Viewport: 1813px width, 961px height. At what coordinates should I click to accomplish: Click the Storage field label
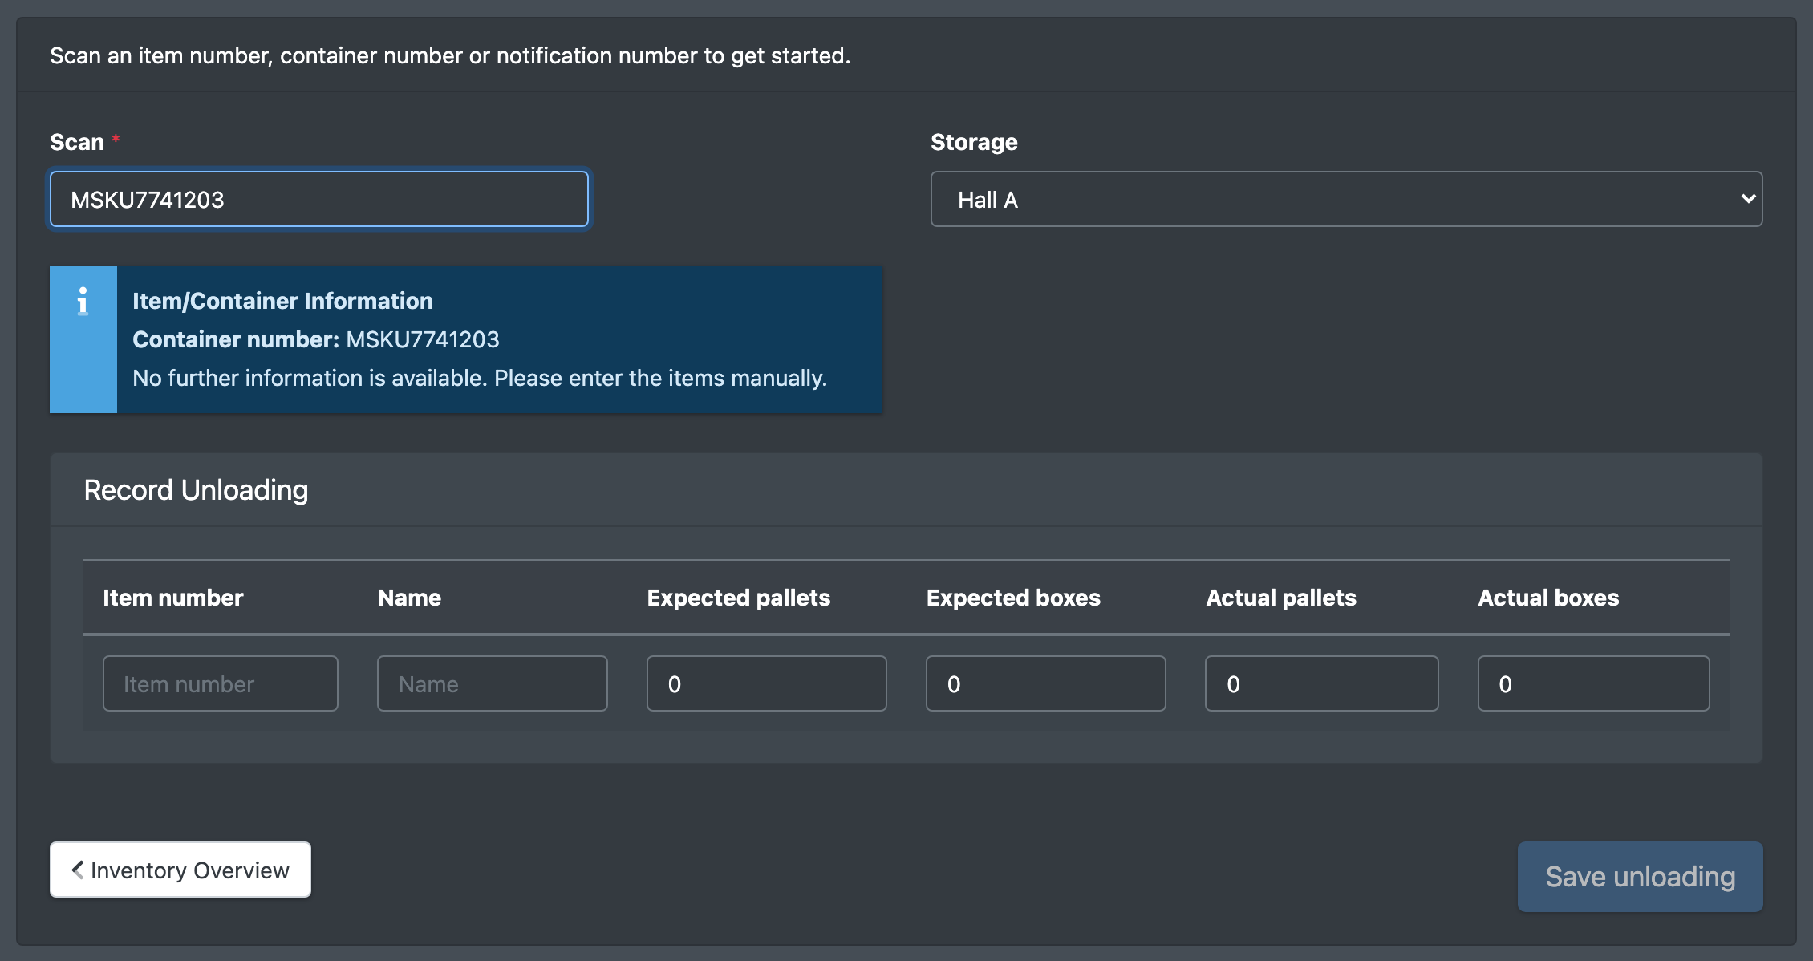(974, 142)
